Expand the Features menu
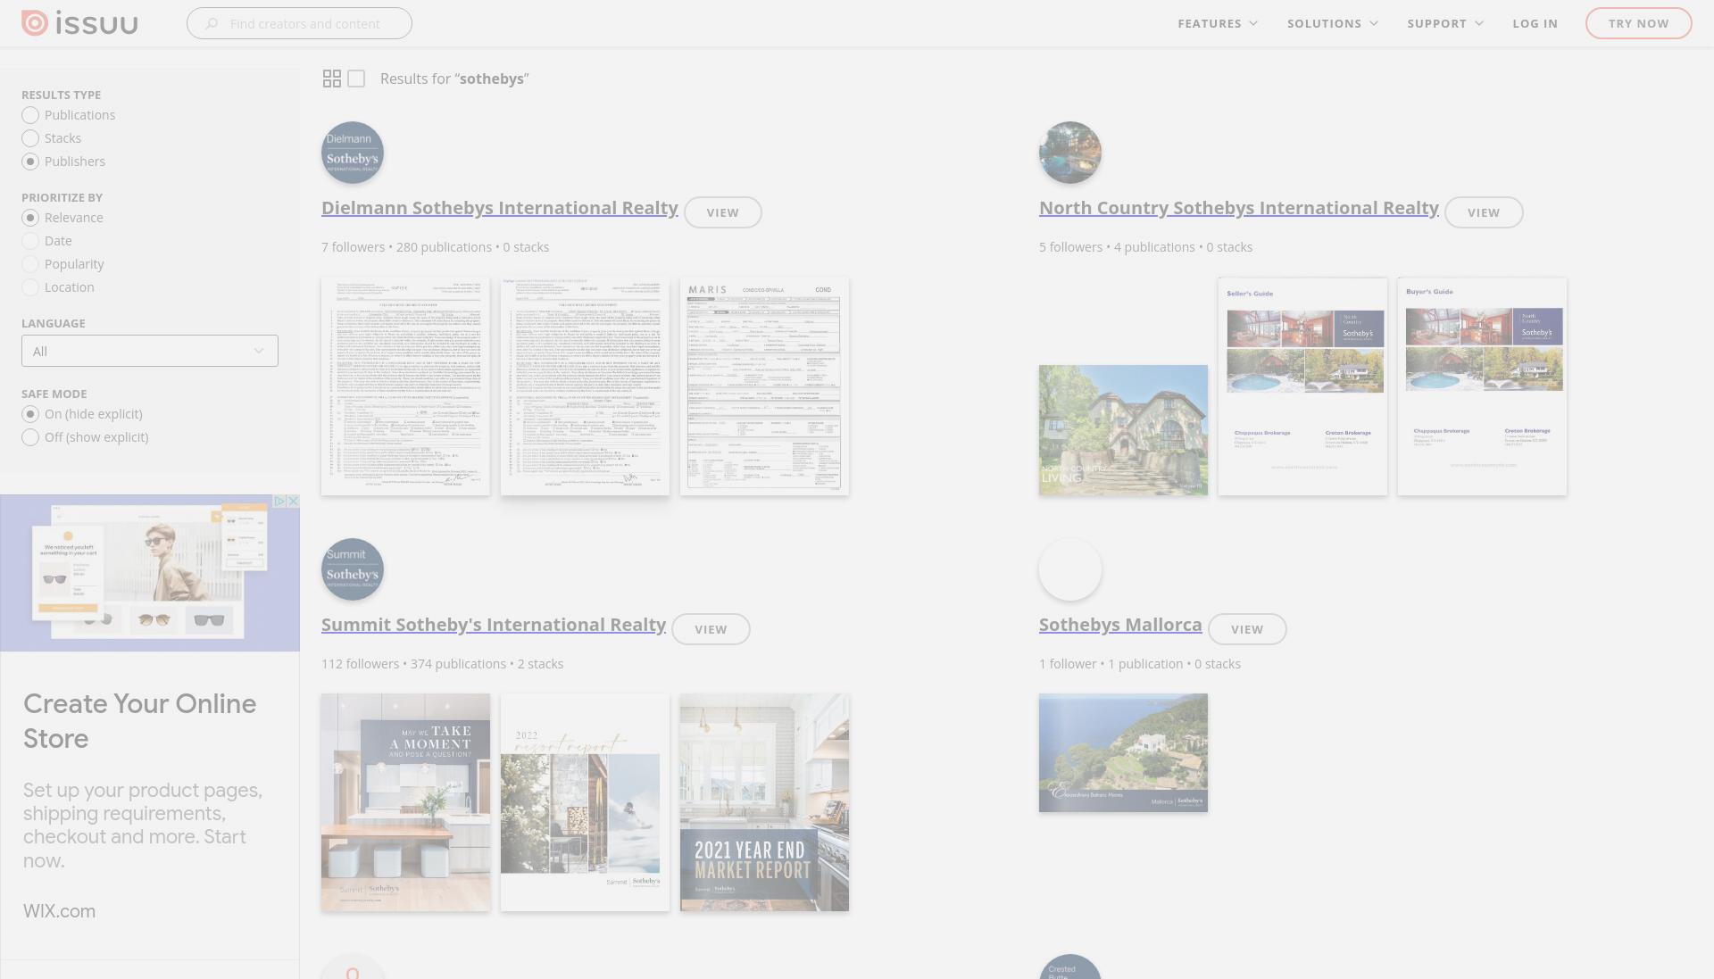This screenshot has width=1714, height=979. pos(1218,23)
